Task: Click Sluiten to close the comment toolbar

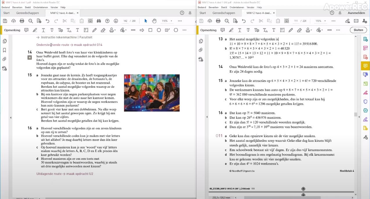Action: coord(358,30)
